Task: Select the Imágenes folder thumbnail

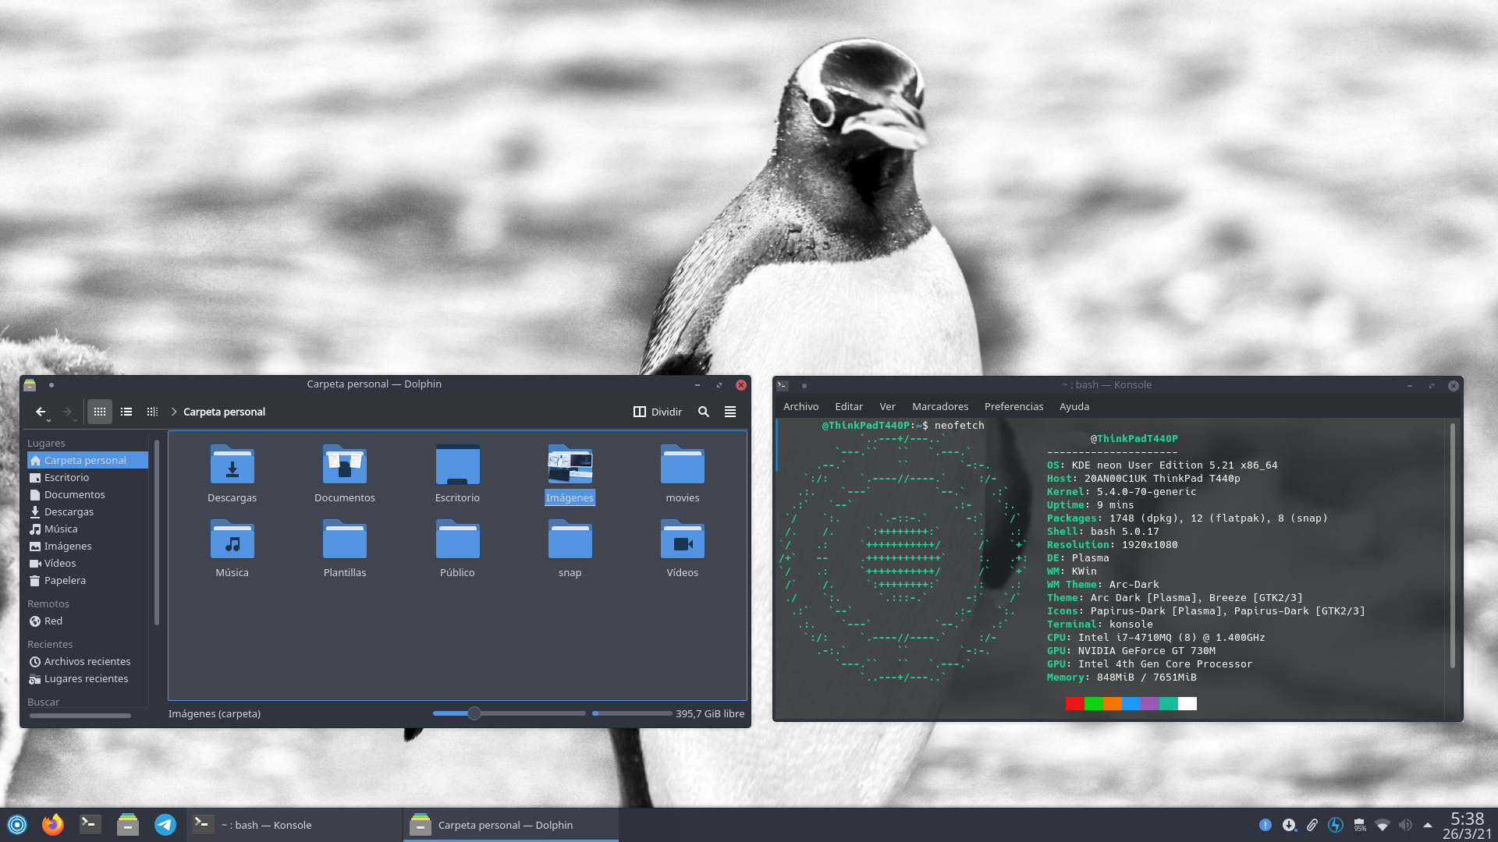Action: click(x=570, y=465)
